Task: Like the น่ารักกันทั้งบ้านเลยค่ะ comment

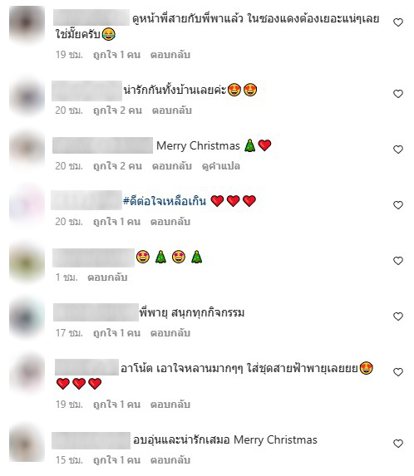Action: 398,94
